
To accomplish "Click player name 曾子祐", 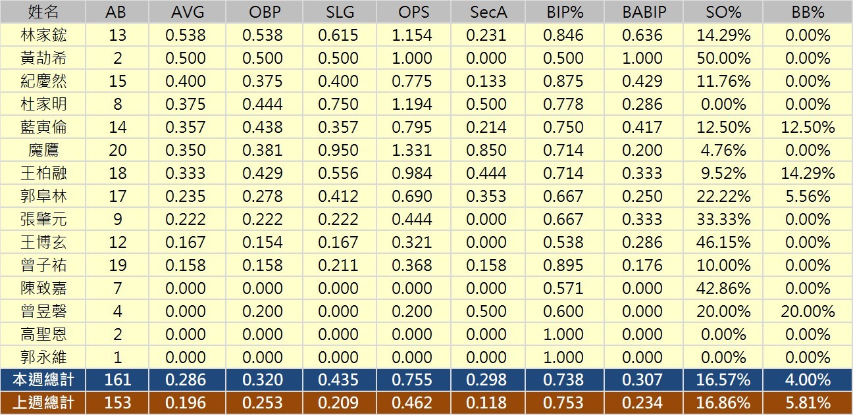I will click(x=43, y=265).
